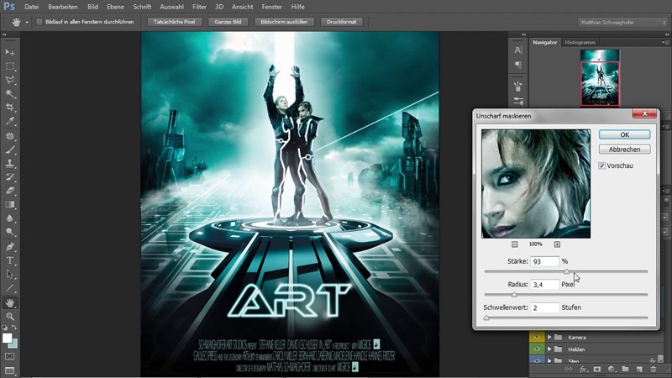Reset default foreground and background colors
Screen dimensions: 672x378
tap(5, 328)
